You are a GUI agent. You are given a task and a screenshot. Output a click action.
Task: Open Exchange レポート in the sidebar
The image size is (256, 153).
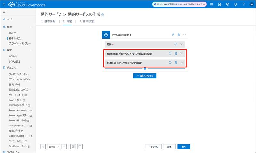coord(19,105)
